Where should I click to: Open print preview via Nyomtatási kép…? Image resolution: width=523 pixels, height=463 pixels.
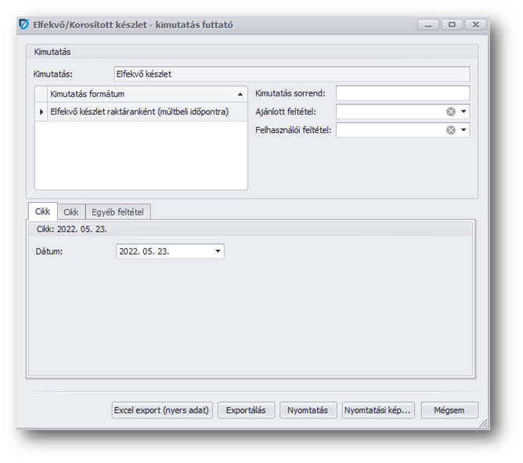(378, 410)
